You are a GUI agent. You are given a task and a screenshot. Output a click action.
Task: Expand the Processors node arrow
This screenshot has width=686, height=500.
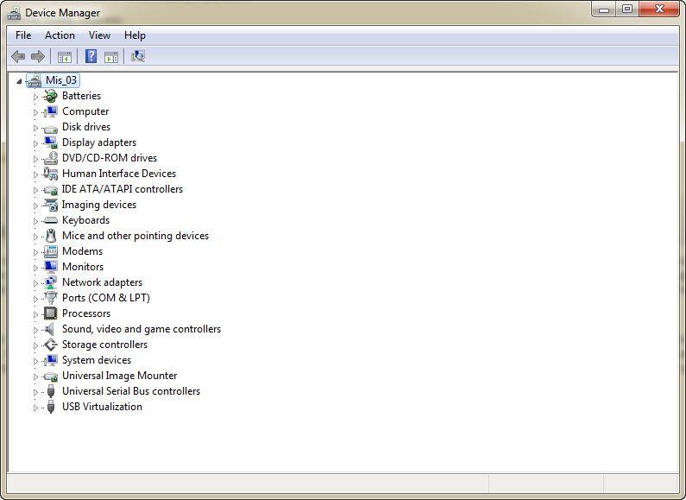click(35, 314)
